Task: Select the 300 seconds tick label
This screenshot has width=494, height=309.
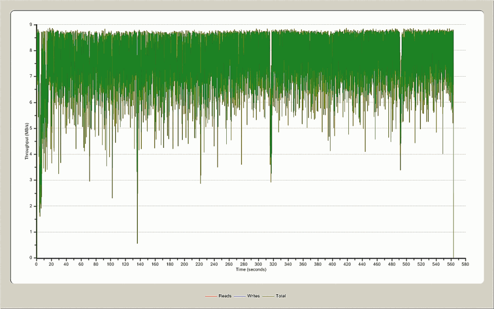Action: (258, 265)
